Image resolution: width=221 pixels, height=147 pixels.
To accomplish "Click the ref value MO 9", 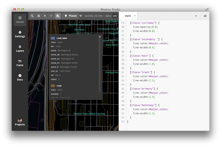I will pyautogui.click(x=58, y=75).
